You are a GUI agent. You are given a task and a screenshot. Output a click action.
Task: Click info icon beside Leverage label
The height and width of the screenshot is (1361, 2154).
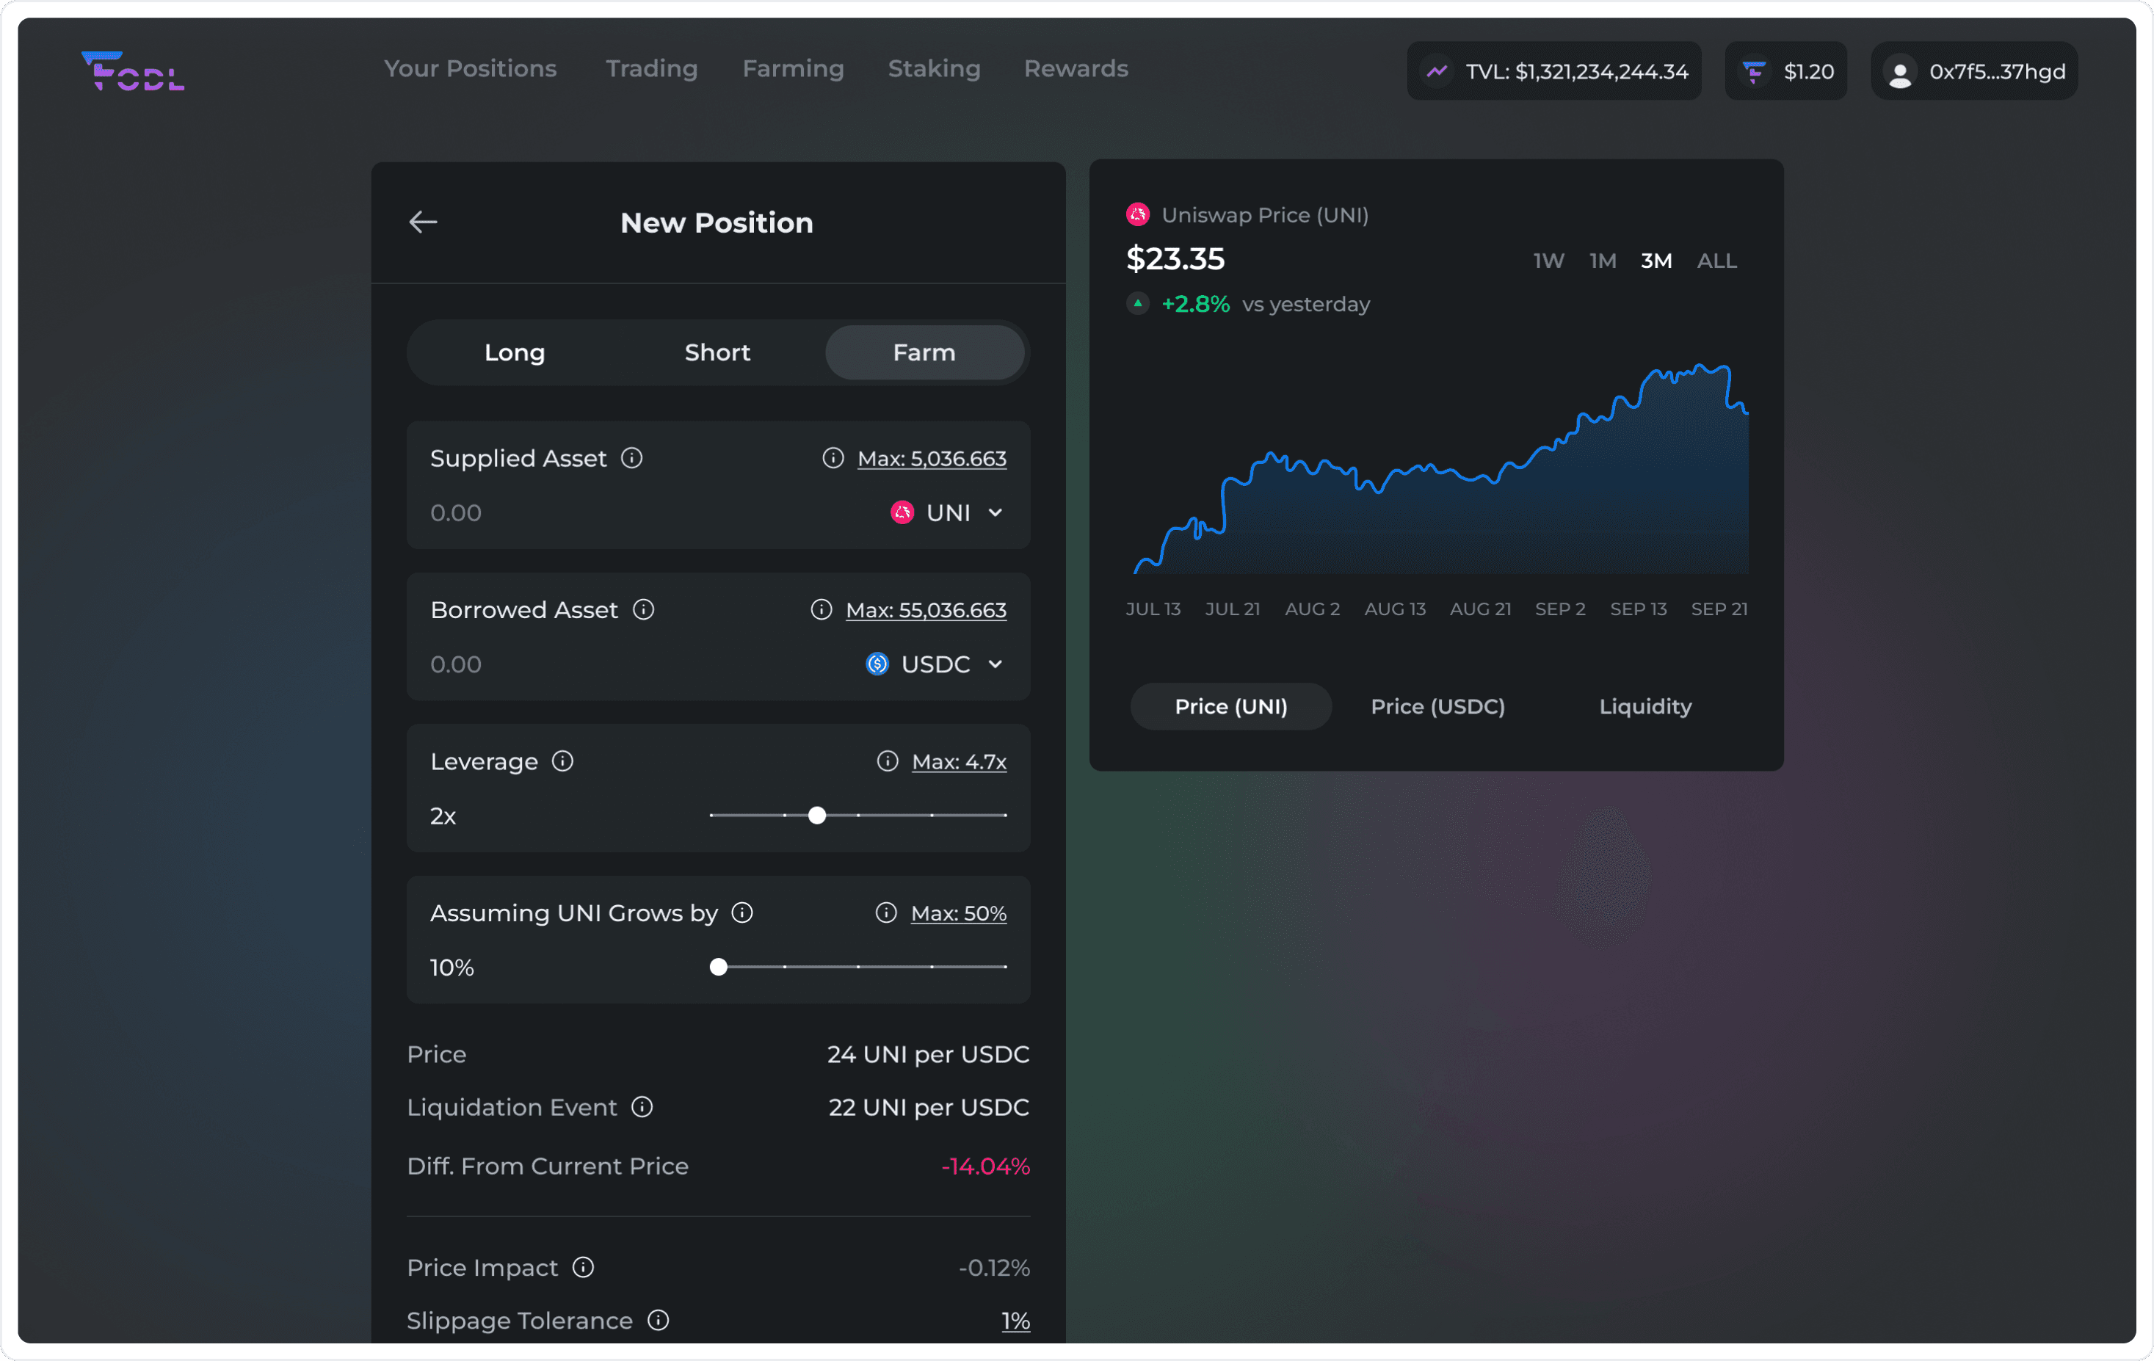pyautogui.click(x=562, y=761)
